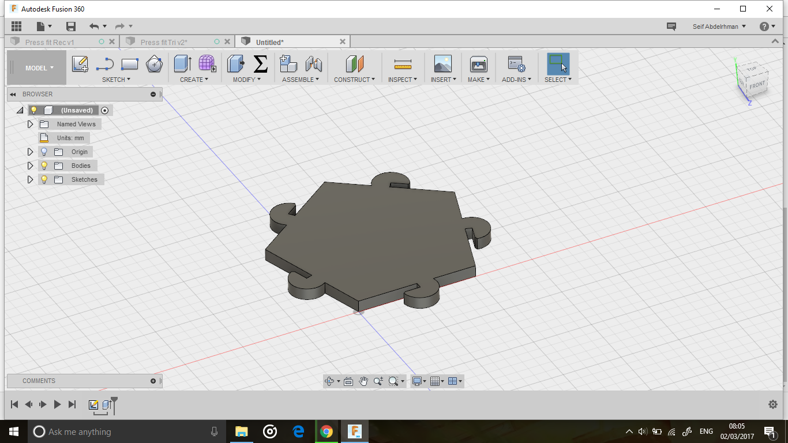Click the Measure ruler icon

(403, 64)
